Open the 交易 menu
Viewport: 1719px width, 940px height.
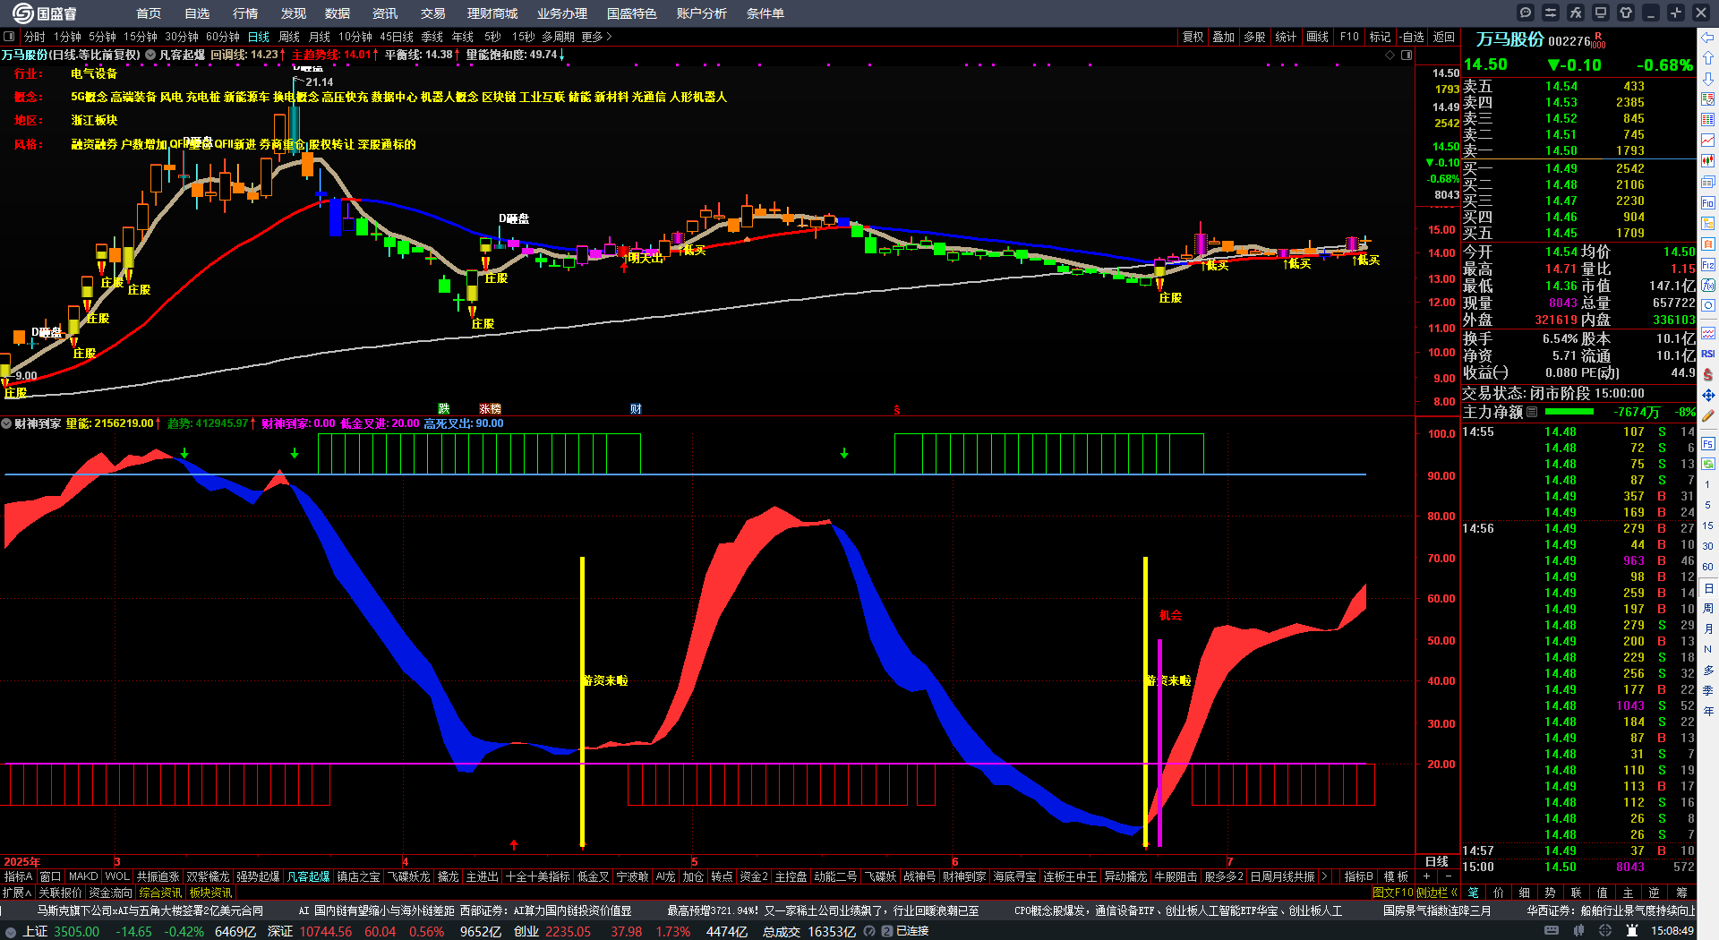pyautogui.click(x=433, y=13)
